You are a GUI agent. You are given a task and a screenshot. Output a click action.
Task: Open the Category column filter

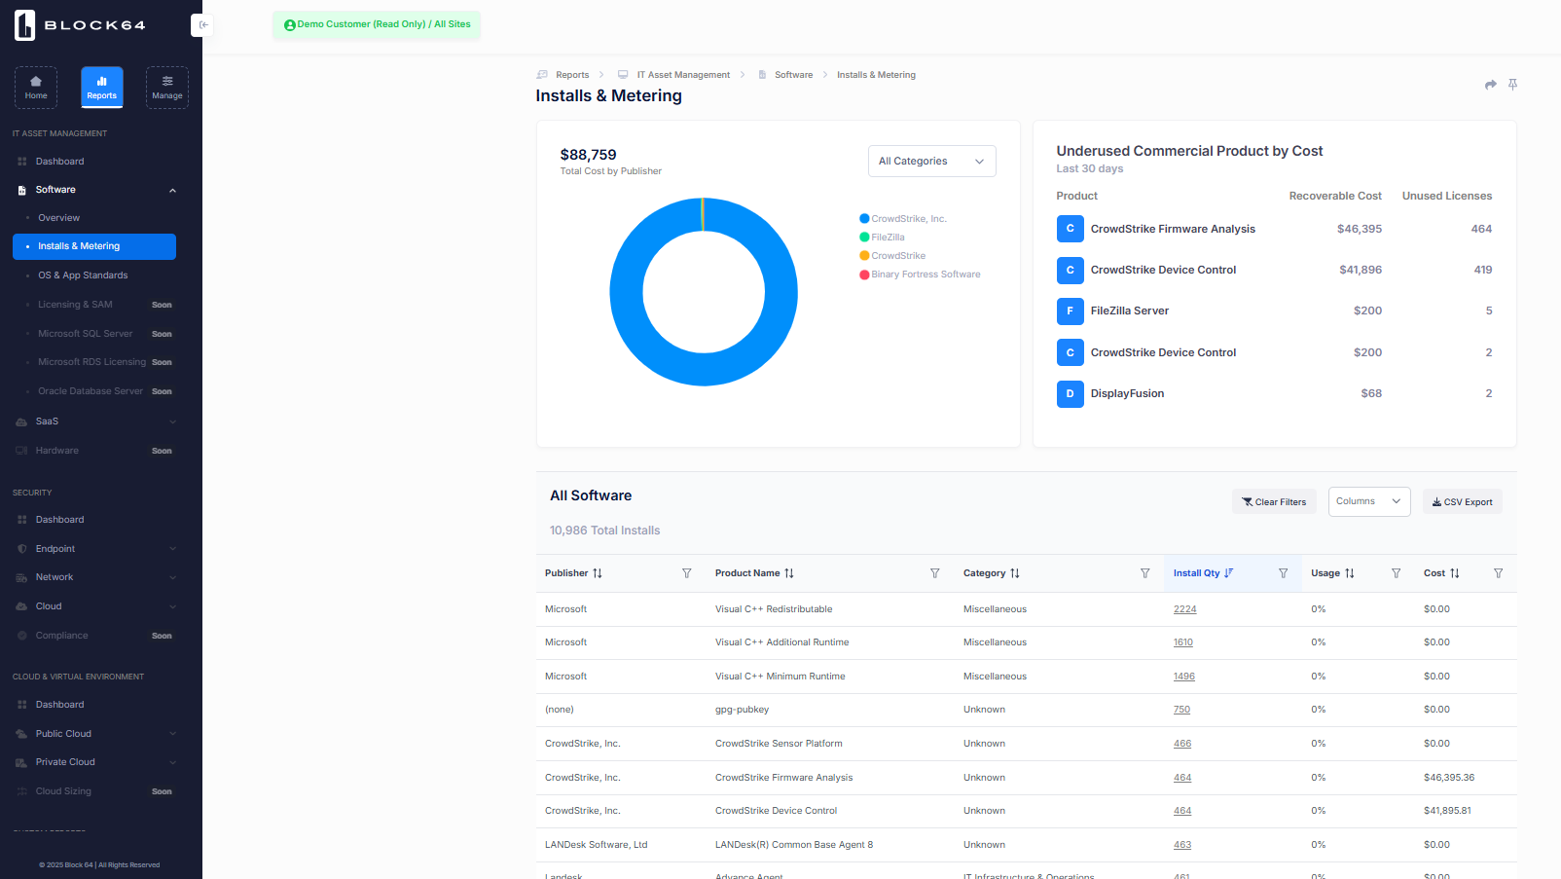[1145, 573]
